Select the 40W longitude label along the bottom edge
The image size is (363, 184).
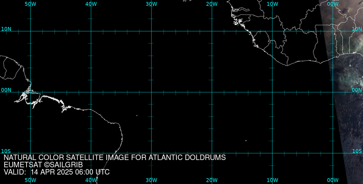91,180
